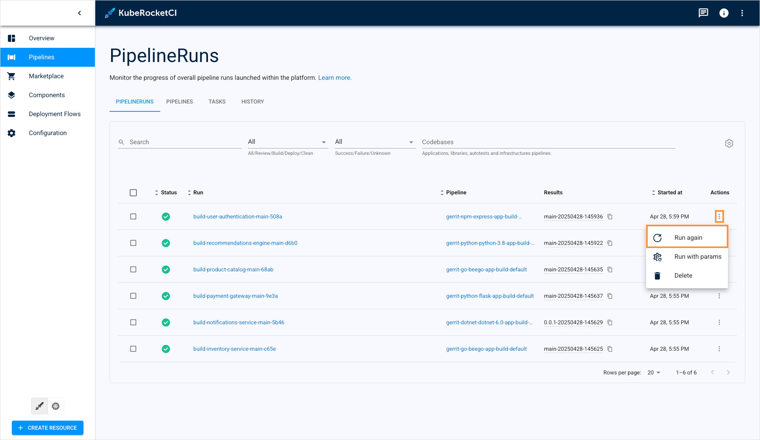Viewport: 760px width, 440px height.
Task: Copy the result main-20250428-145936
Action: click(610, 216)
